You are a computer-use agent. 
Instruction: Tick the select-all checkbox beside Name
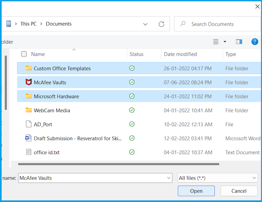(x=24, y=54)
